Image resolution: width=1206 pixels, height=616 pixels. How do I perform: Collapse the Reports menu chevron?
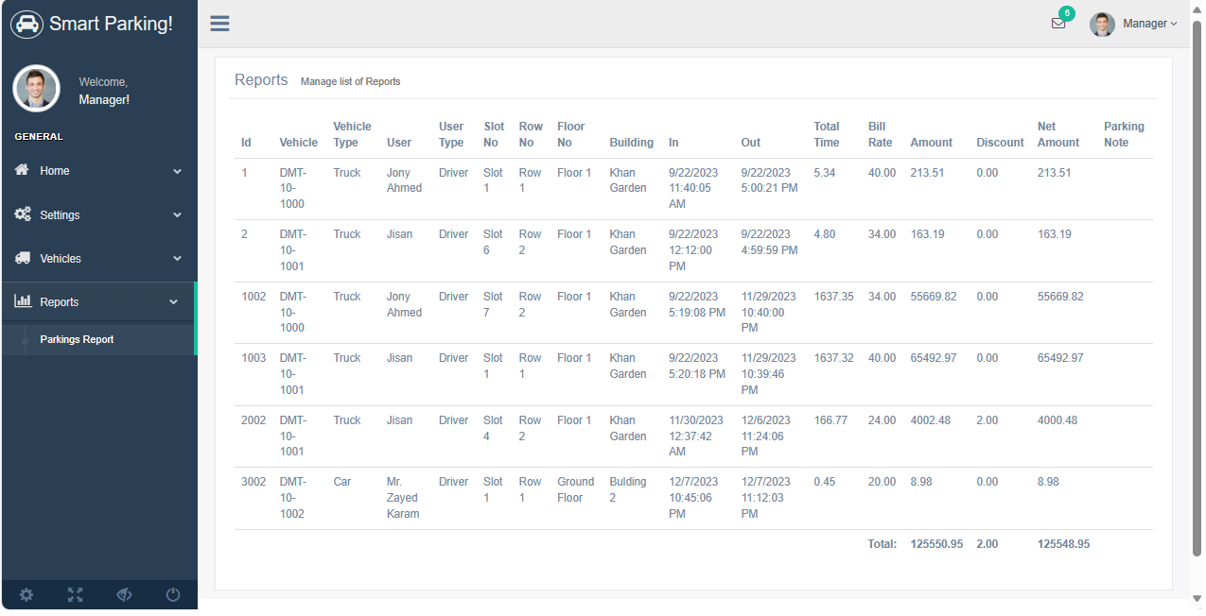click(173, 302)
